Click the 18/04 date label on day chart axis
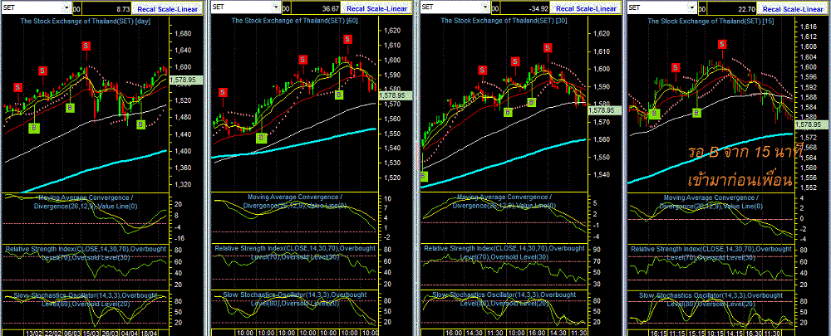Image resolution: width=831 pixels, height=336 pixels. coord(150,334)
